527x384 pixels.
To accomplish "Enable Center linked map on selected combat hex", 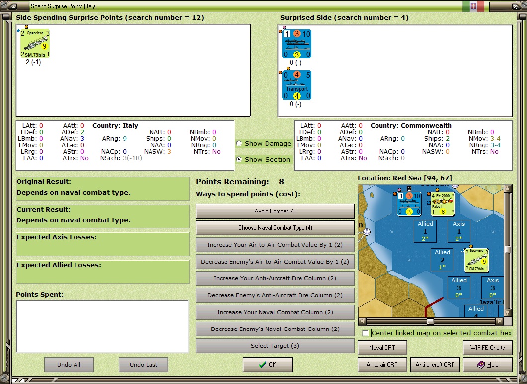I will pyautogui.click(x=366, y=333).
